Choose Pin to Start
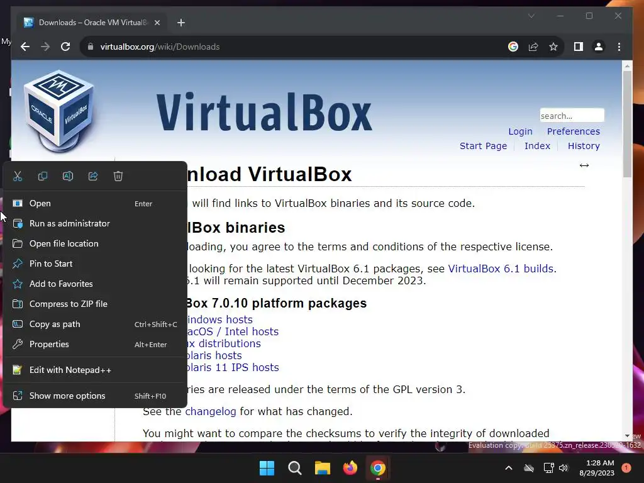Image resolution: width=644 pixels, height=483 pixels. pyautogui.click(x=95, y=264)
